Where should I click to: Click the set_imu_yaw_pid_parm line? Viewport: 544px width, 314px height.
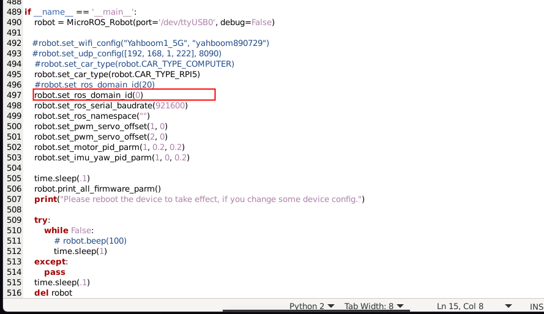[x=112, y=157]
